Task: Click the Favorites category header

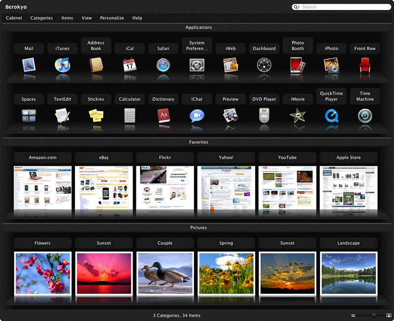Action: tap(198, 142)
